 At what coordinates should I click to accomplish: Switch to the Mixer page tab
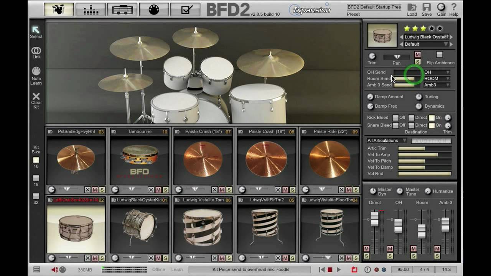(x=91, y=9)
